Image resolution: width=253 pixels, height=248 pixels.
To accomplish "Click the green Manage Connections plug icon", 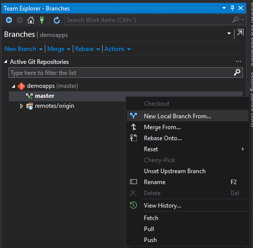I will [x=42, y=20].
